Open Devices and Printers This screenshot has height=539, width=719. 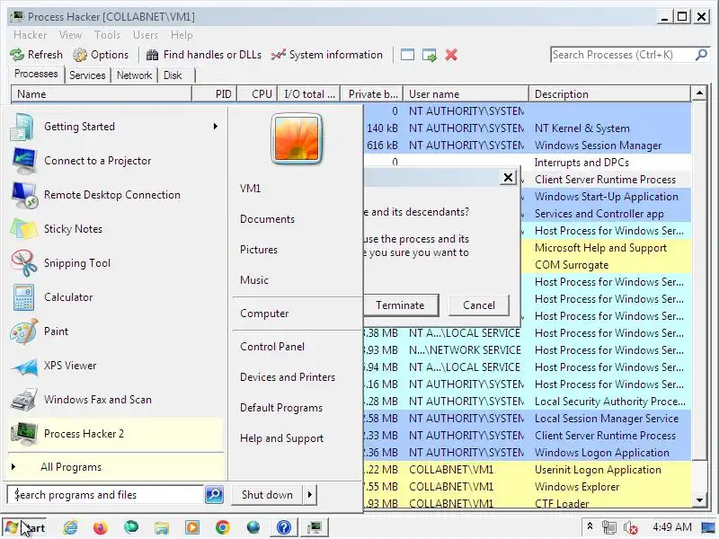tap(288, 377)
